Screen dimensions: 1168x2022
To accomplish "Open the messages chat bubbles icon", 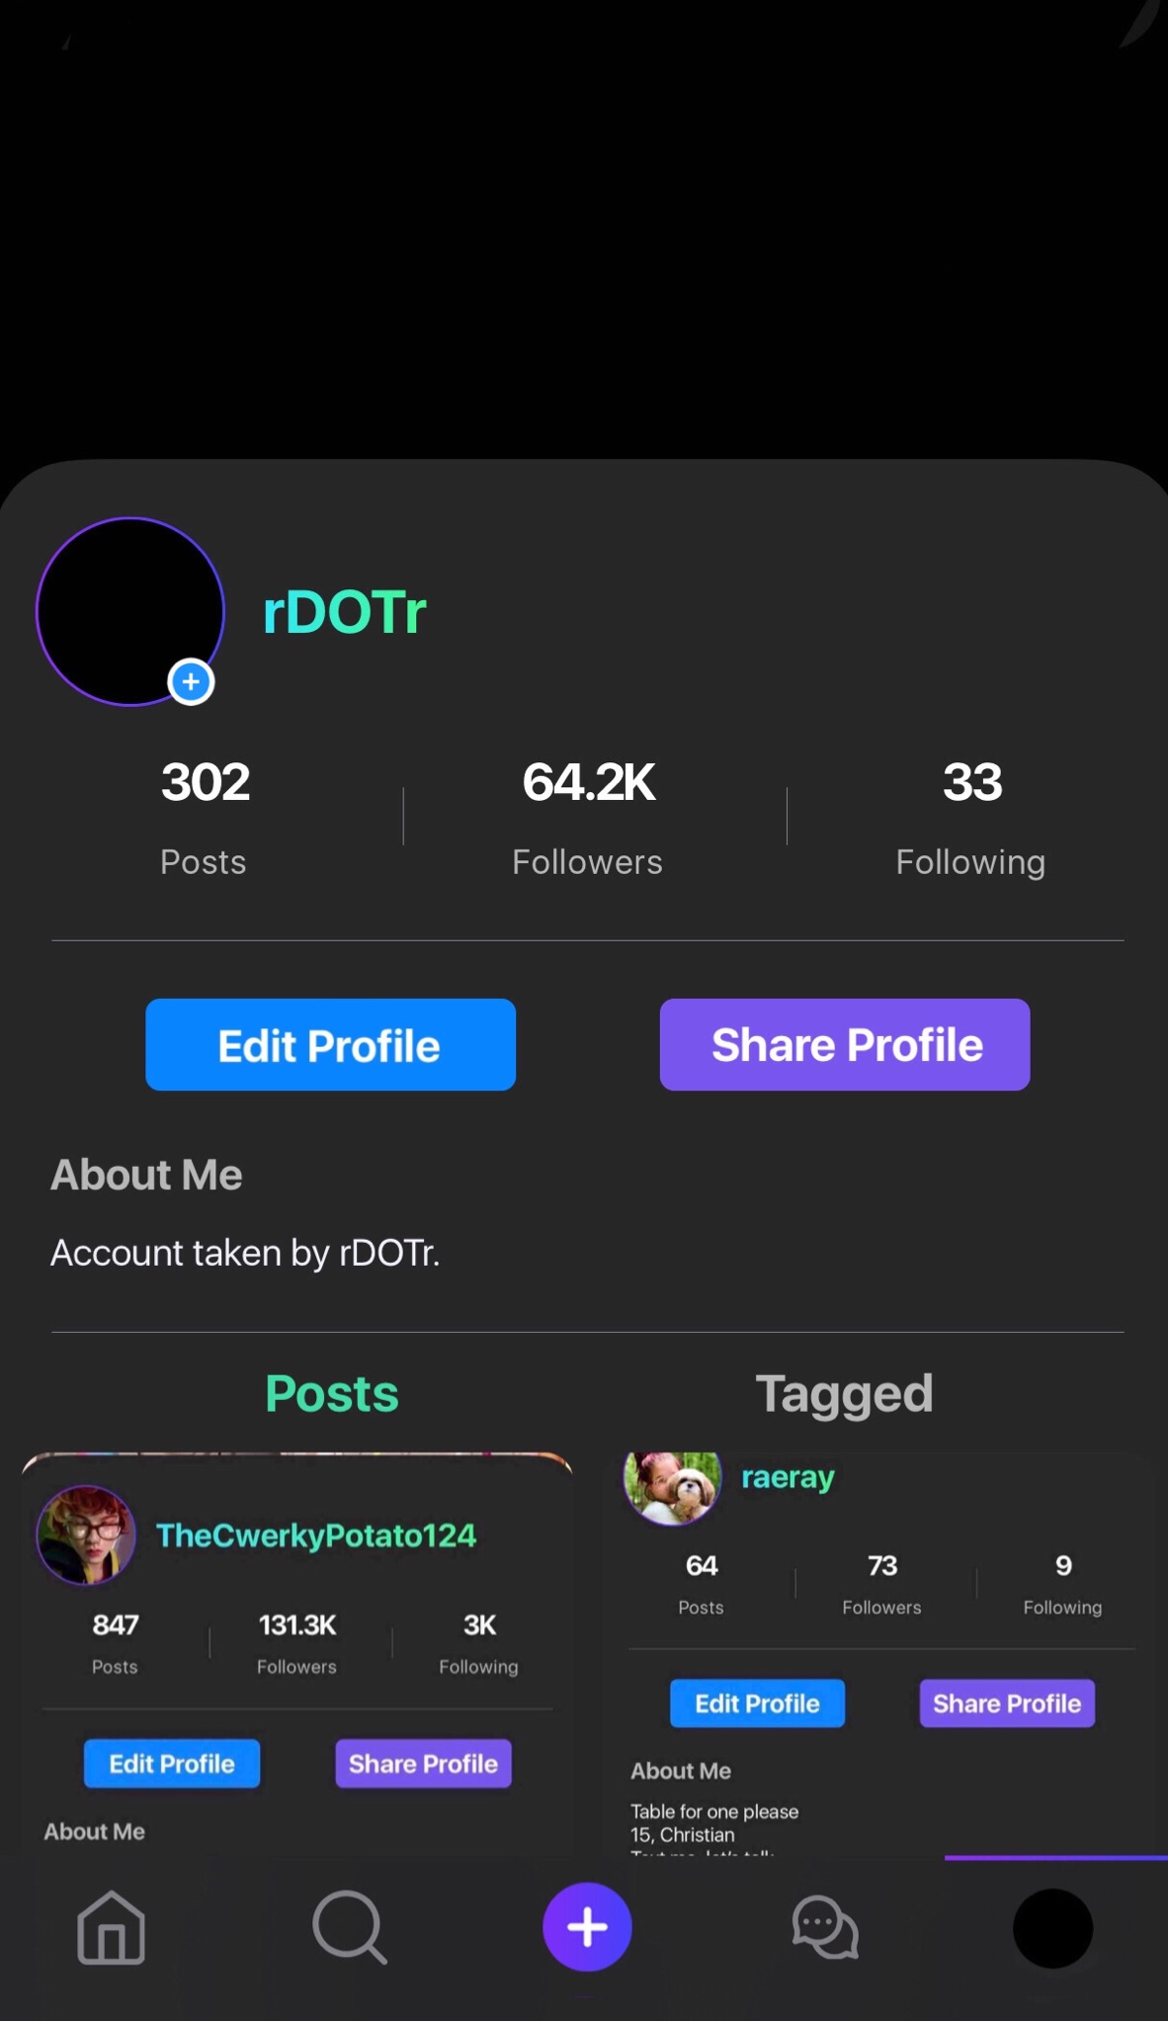I will click(825, 1927).
